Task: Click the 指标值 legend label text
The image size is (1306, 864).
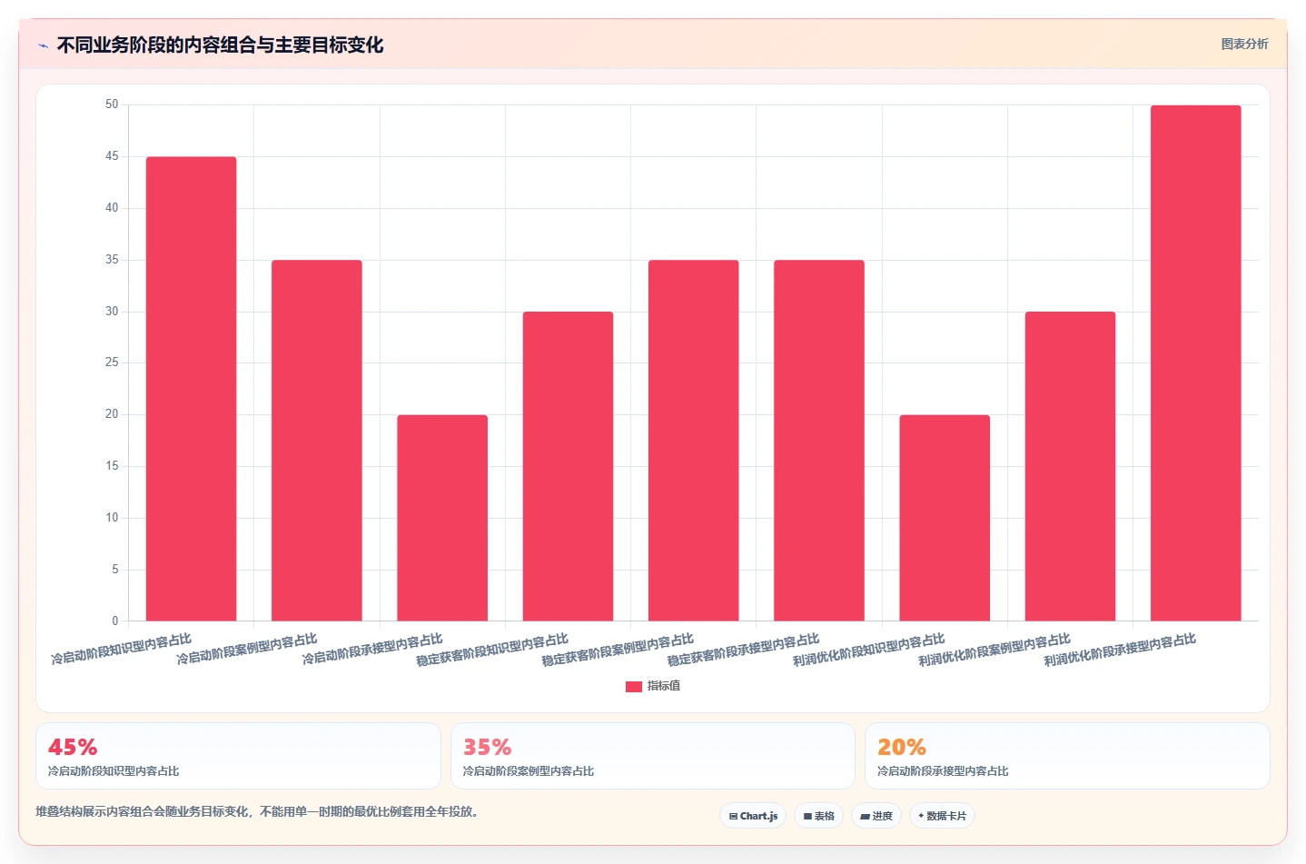Action: click(x=664, y=686)
